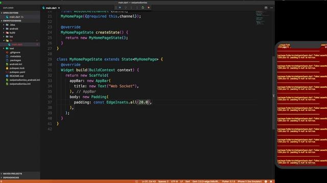Pause the debug session
The height and width of the screenshot is (183, 327).
(120, 8)
